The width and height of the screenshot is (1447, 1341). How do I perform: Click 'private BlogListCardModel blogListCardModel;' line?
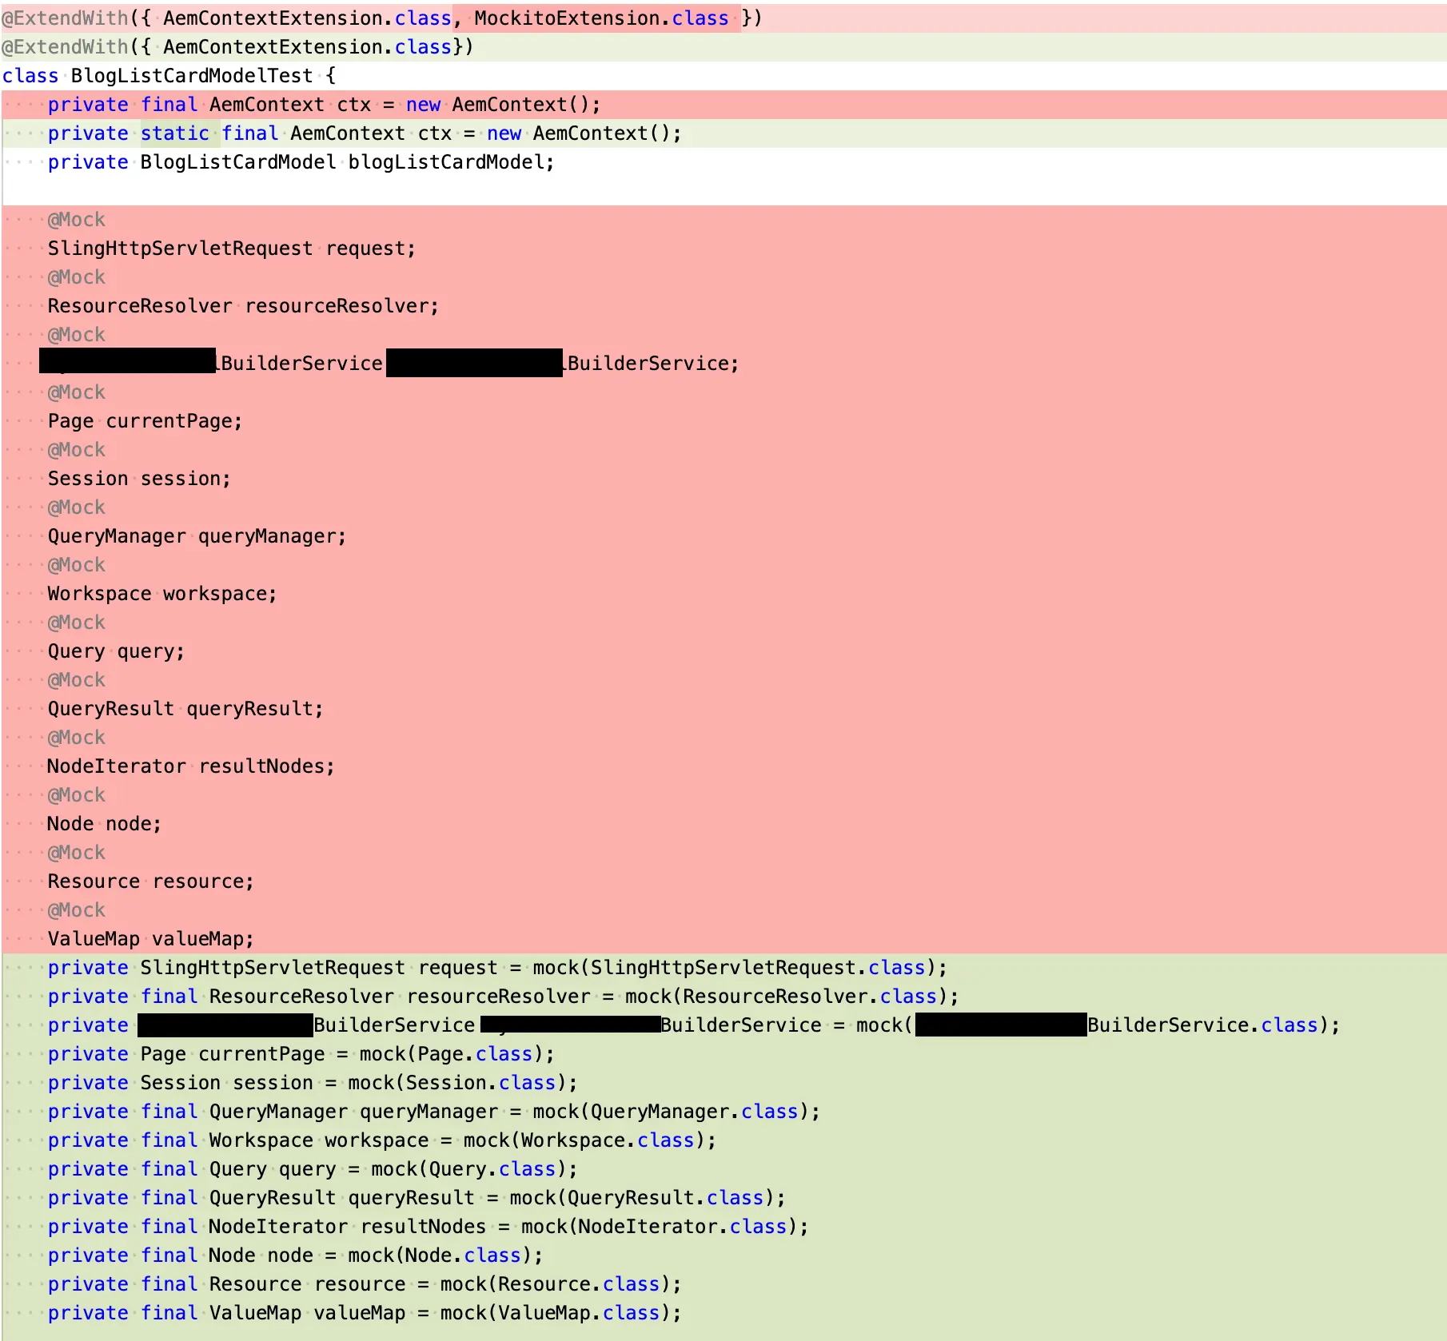click(x=723, y=161)
